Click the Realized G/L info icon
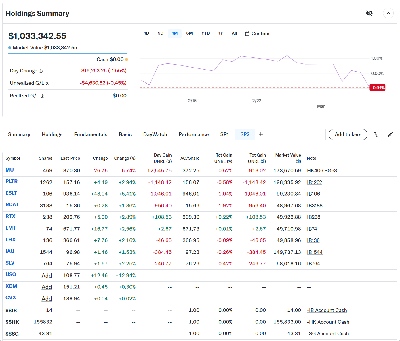Screen dimensions: 400x341 click(x=43, y=96)
